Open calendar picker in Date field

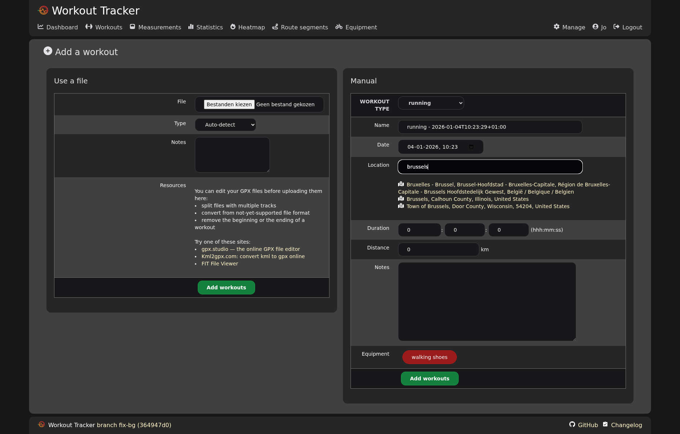[x=471, y=147]
